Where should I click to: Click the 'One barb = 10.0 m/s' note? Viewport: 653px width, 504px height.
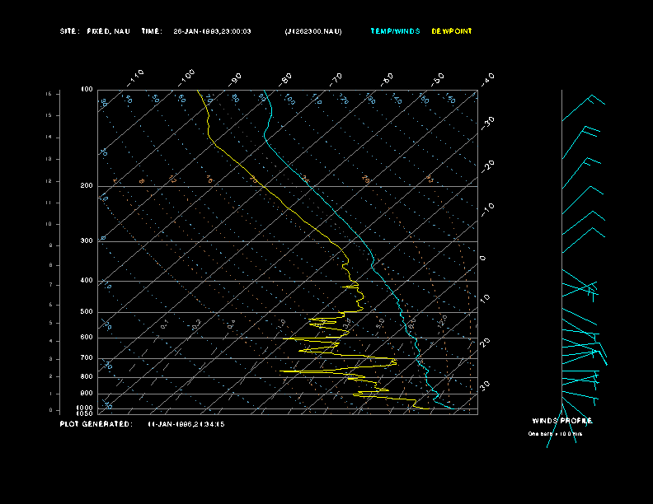555,434
